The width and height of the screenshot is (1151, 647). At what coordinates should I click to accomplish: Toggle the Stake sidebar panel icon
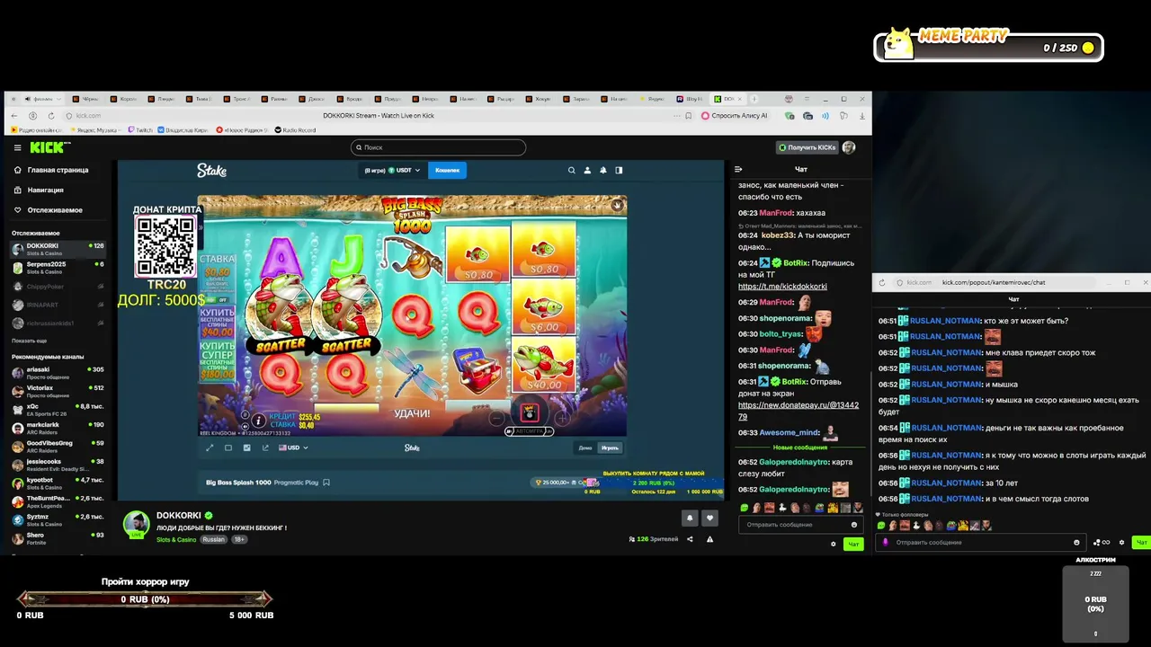coord(619,170)
